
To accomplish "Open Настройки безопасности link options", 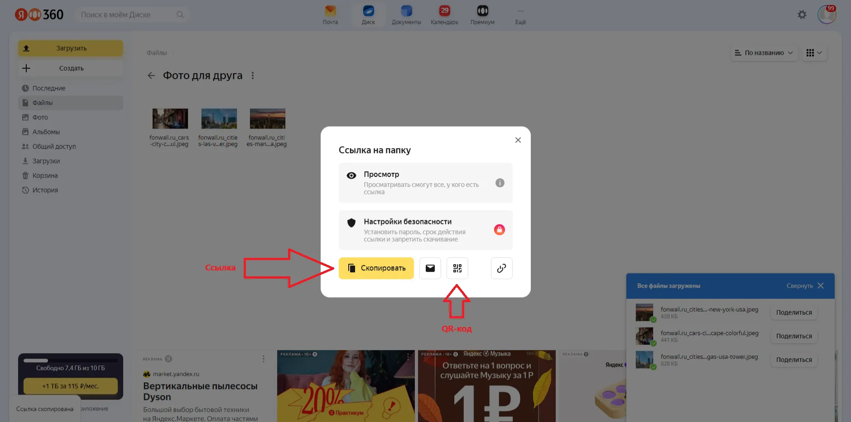I will (x=425, y=230).
